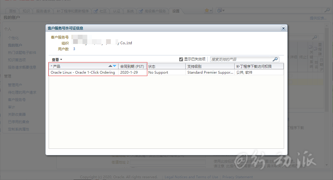This screenshot has width=333, height=180.
Task: Click the search magnifier in product search box
Action: pos(275,59)
